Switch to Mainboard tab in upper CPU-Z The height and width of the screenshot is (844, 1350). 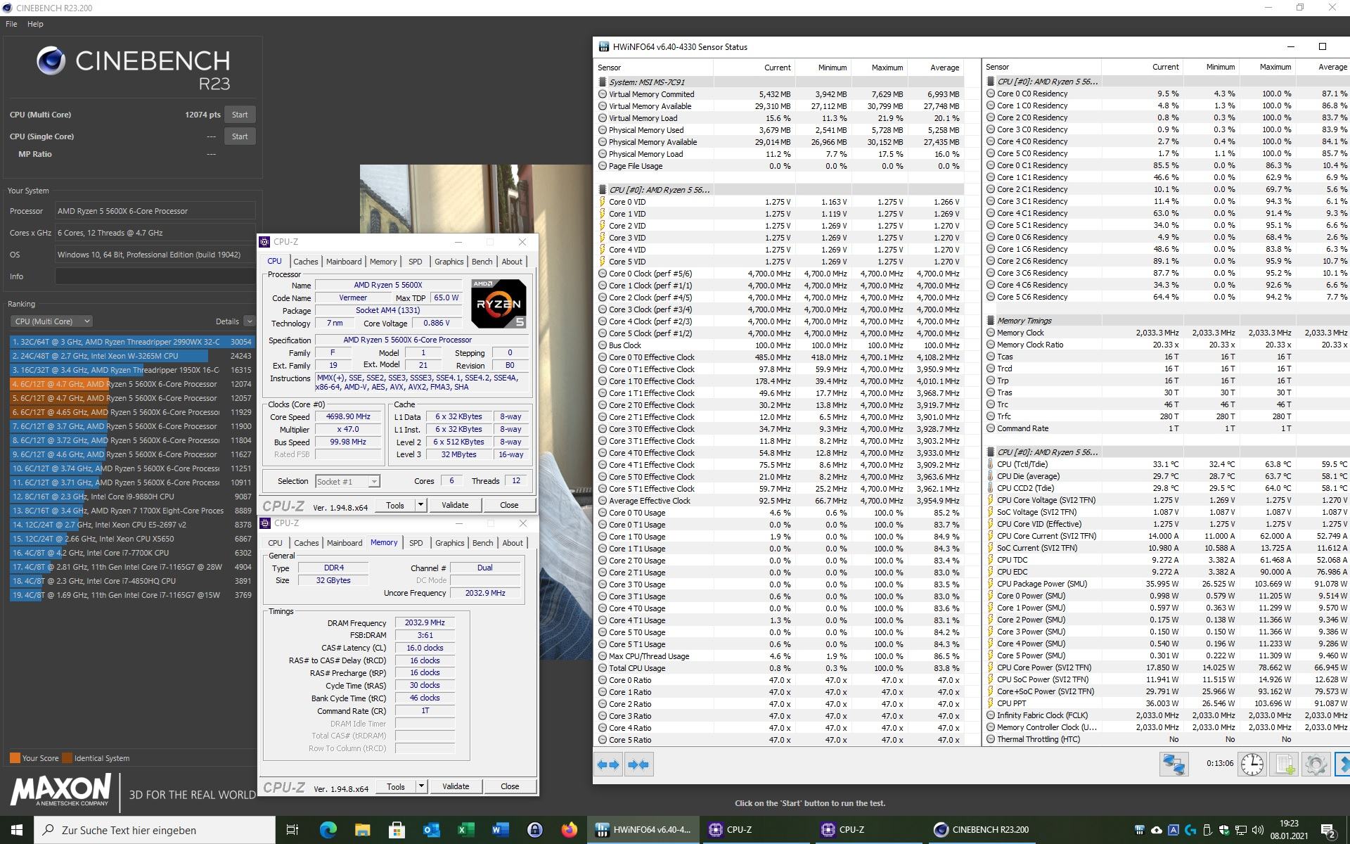[344, 262]
